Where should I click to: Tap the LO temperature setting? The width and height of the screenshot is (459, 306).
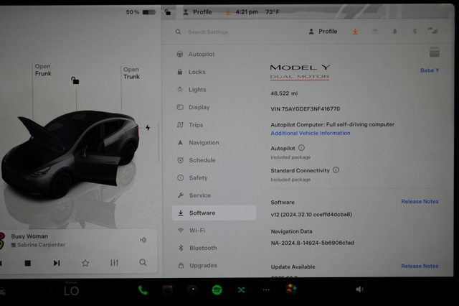[x=72, y=291]
